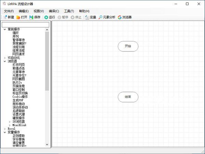Image resolution: width=205 pixels, height=154 pixels.
Task: Select 窗口控制 activity
Action: coord(18,90)
